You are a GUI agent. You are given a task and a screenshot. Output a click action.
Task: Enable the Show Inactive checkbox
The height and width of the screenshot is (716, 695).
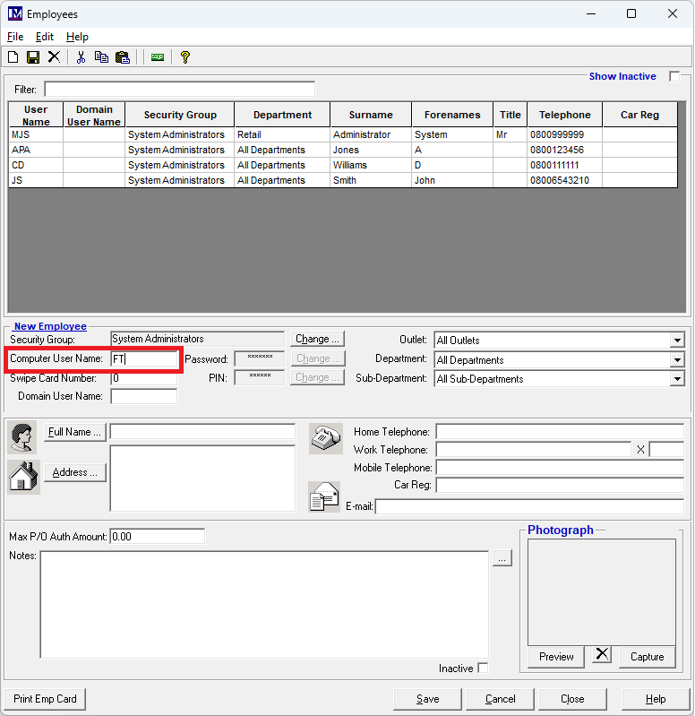click(x=674, y=77)
